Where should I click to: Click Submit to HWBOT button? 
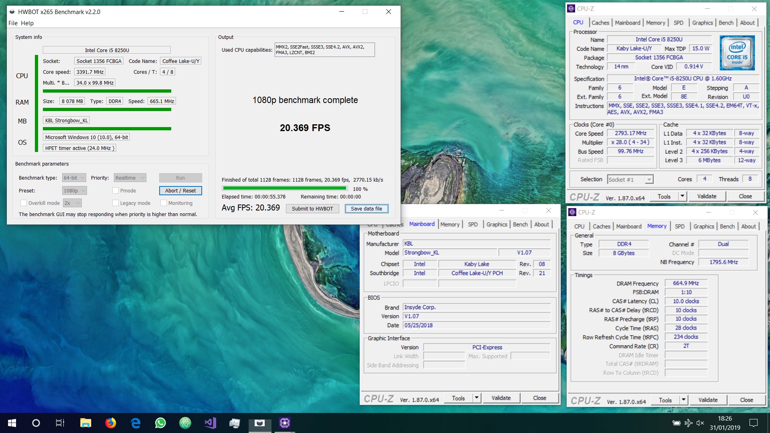[x=312, y=208]
